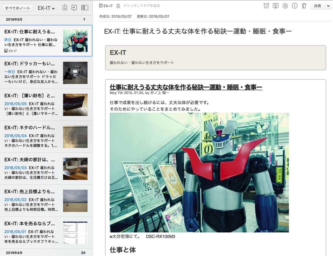Viewport: 333px width, 256px height.
Task: Click the 共有 share button
Action: click(x=318, y=6)
